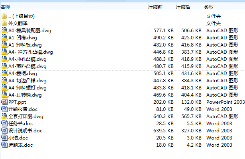Select file name 选题表.doc
Image resolution: width=245 pixels, height=159 pixels.
click(21, 145)
